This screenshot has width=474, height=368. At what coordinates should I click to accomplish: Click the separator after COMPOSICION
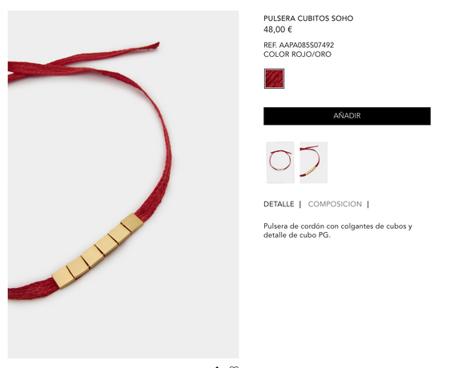pos(368,205)
